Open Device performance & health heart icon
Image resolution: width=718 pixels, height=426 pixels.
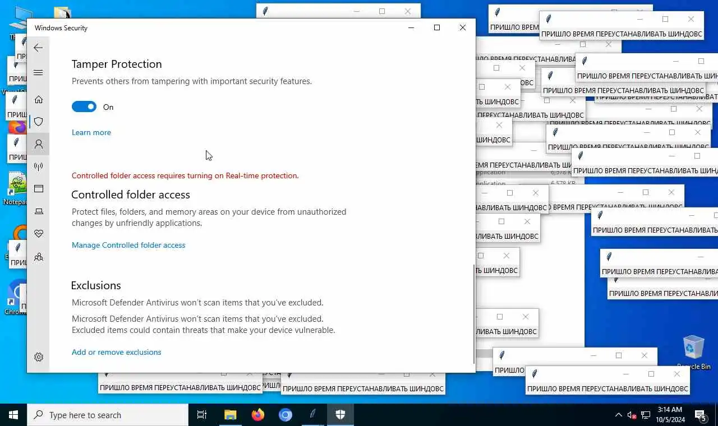click(x=39, y=234)
